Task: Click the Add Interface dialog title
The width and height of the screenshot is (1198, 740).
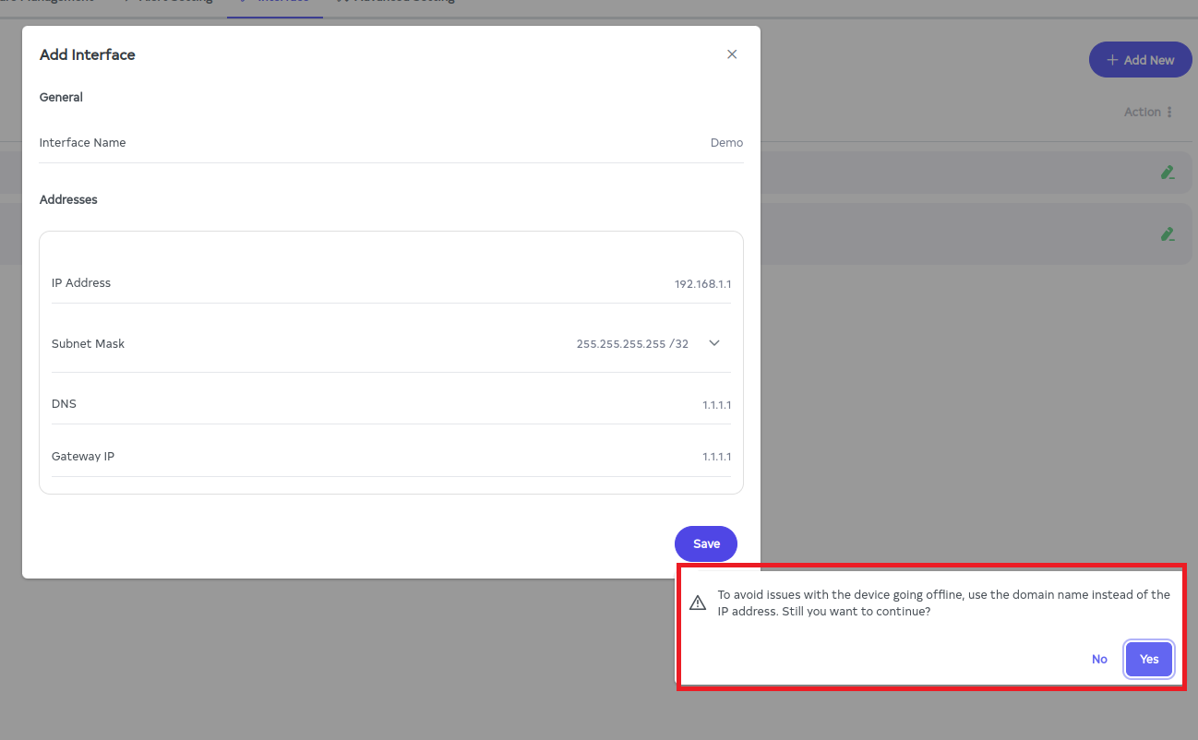Action: click(88, 55)
